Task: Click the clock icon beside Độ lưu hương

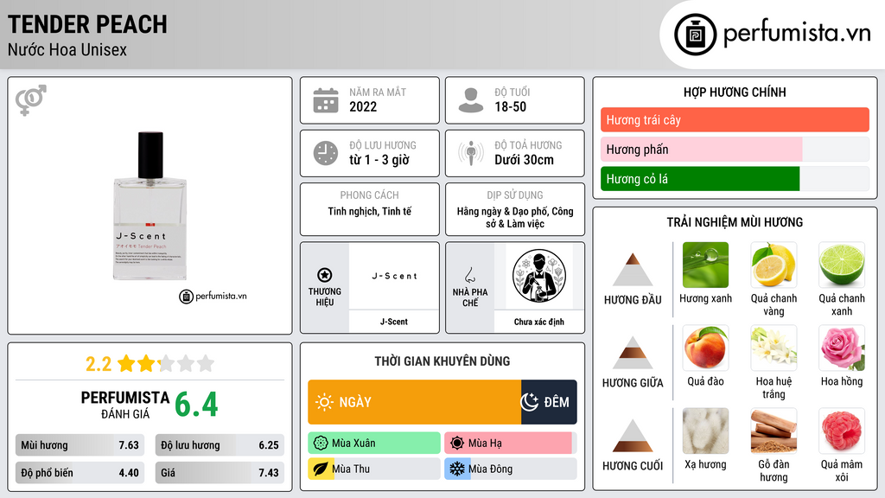Action: [326, 153]
